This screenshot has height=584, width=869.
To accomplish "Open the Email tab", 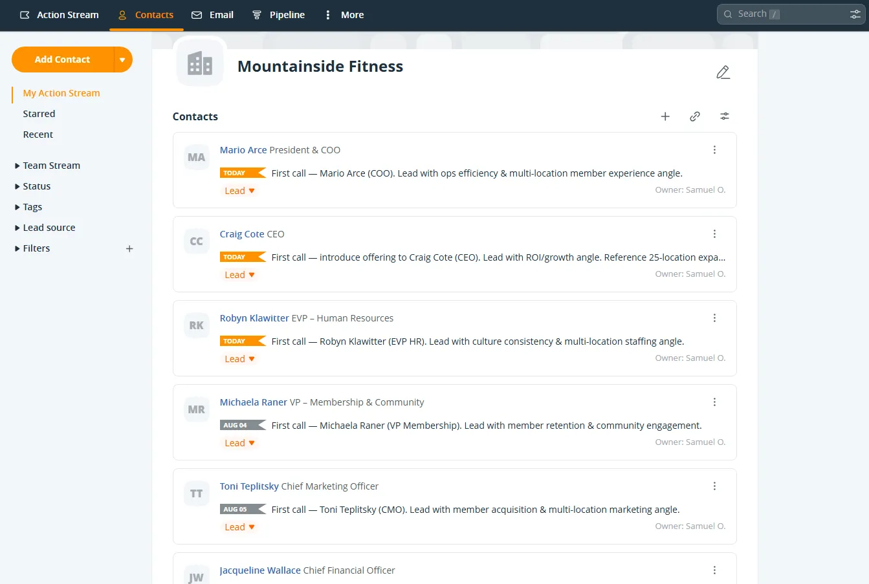I will click(212, 15).
